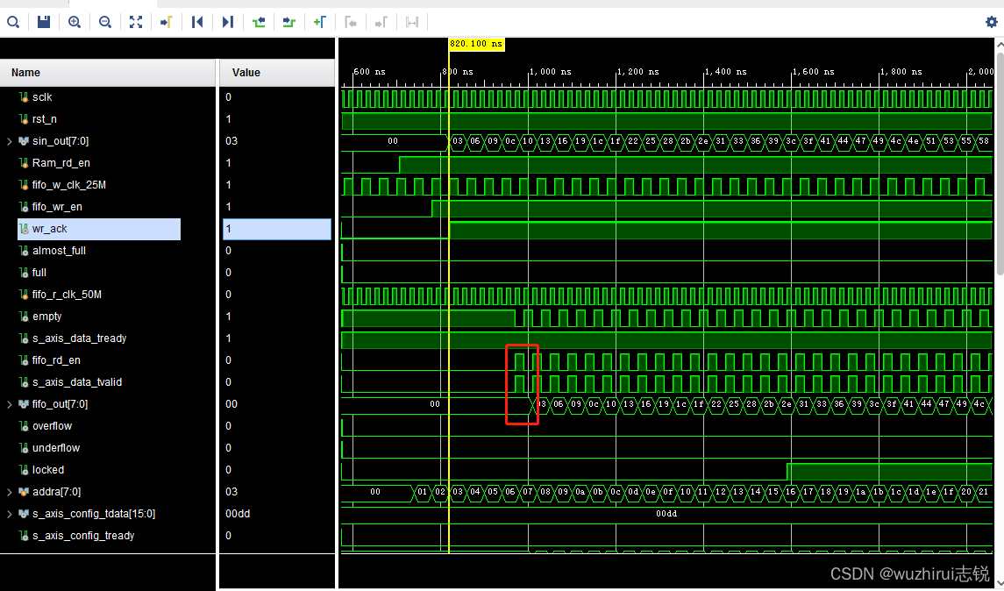Select the s_axis_config_tready signal
Screen dimensions: 1004x591
[83, 535]
